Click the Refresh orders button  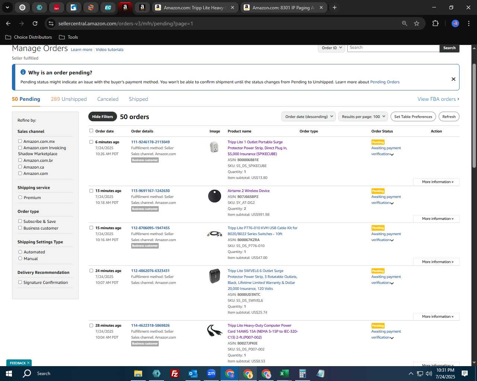tap(449, 116)
